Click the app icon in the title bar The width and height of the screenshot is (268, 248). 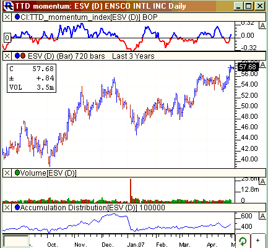click(x=9, y=6)
